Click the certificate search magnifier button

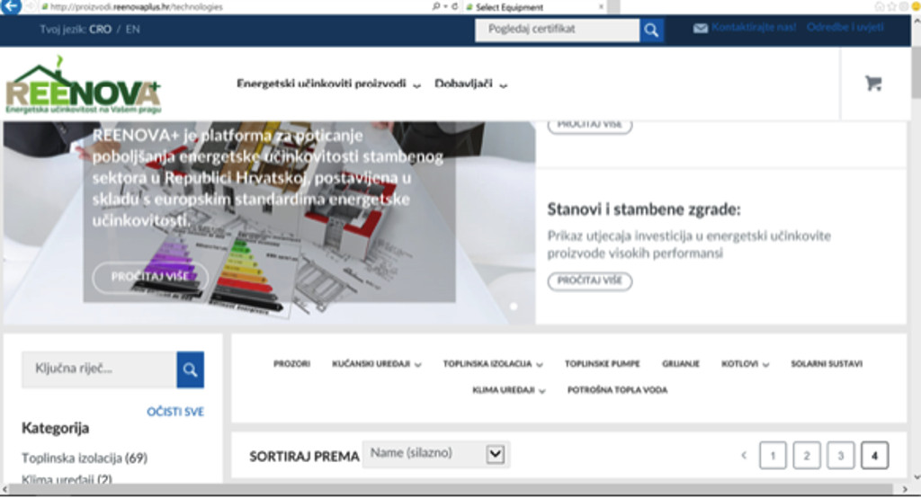pyautogui.click(x=651, y=30)
